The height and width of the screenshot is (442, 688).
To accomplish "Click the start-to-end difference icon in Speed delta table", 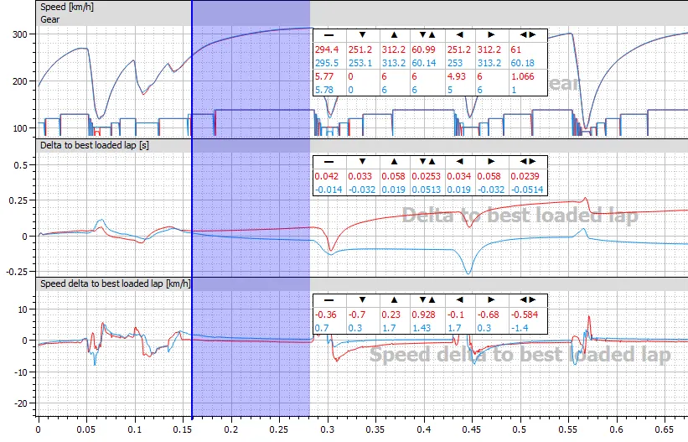I will [x=525, y=300].
